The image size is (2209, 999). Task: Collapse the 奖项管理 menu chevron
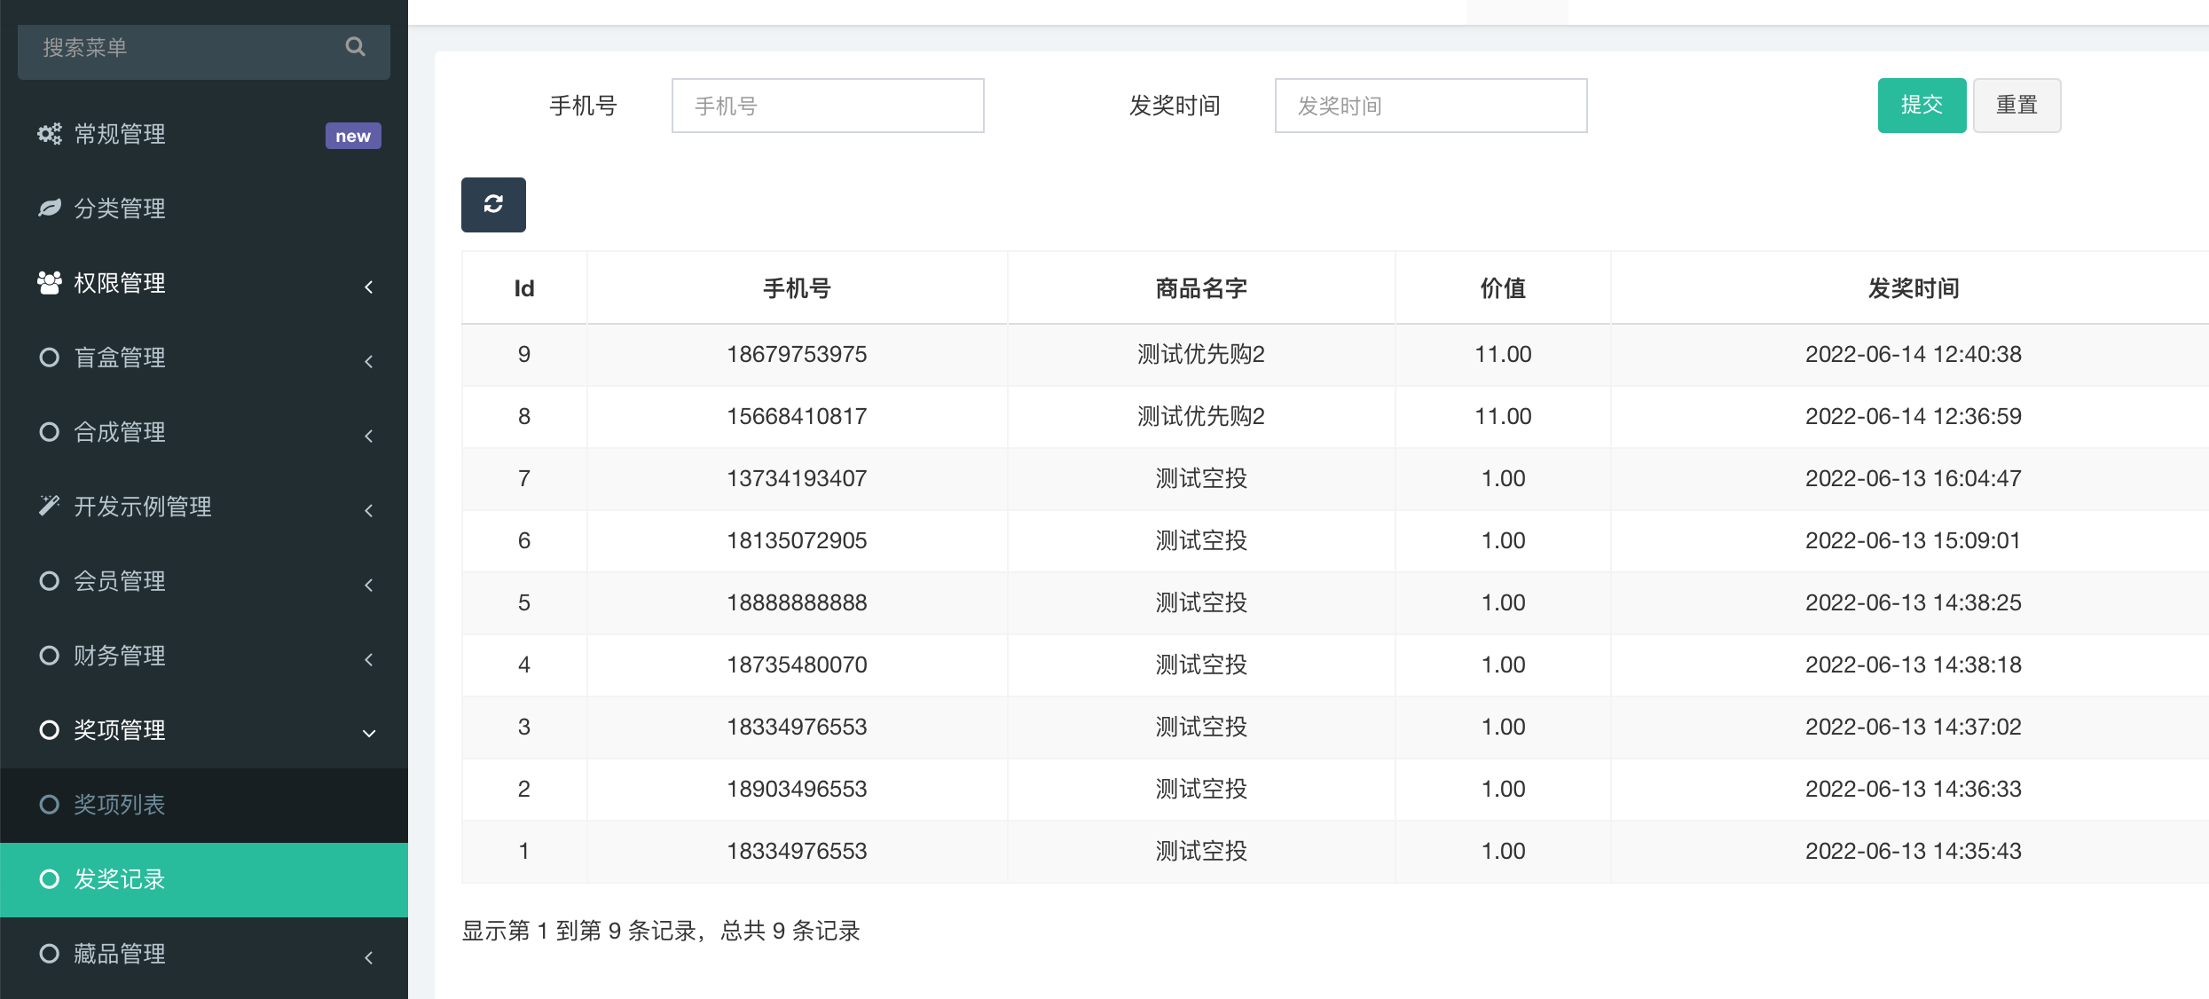tap(369, 733)
